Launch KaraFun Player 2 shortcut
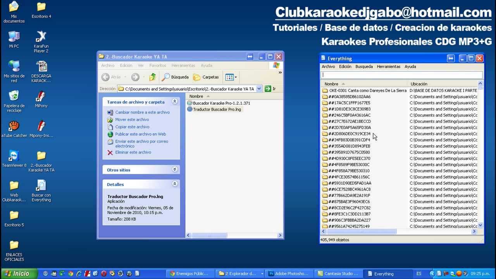The height and width of the screenshot is (279, 496). pos(41,42)
